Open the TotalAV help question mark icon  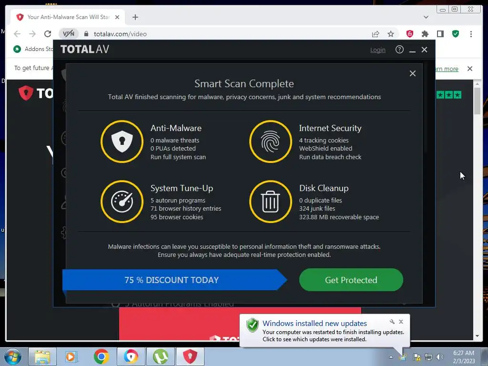399,50
